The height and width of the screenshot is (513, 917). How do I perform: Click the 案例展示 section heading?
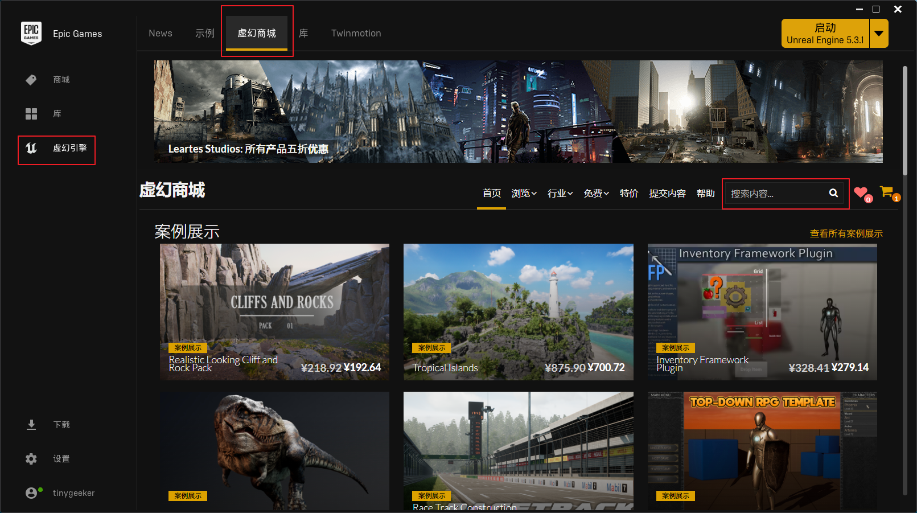187,232
